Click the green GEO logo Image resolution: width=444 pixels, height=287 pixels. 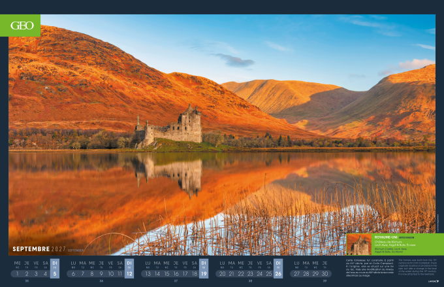[24, 25]
